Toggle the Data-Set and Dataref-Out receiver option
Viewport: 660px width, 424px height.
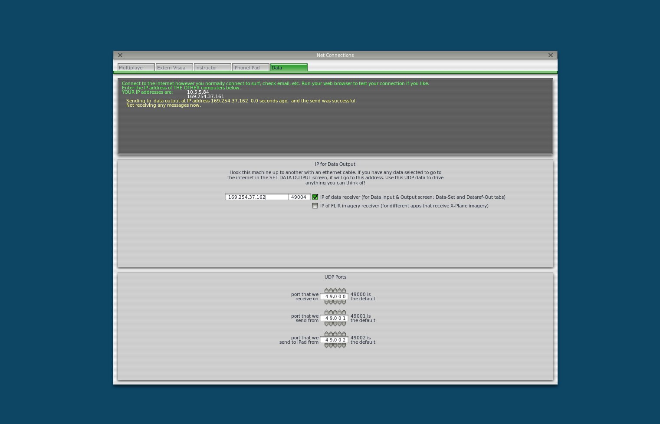315,197
